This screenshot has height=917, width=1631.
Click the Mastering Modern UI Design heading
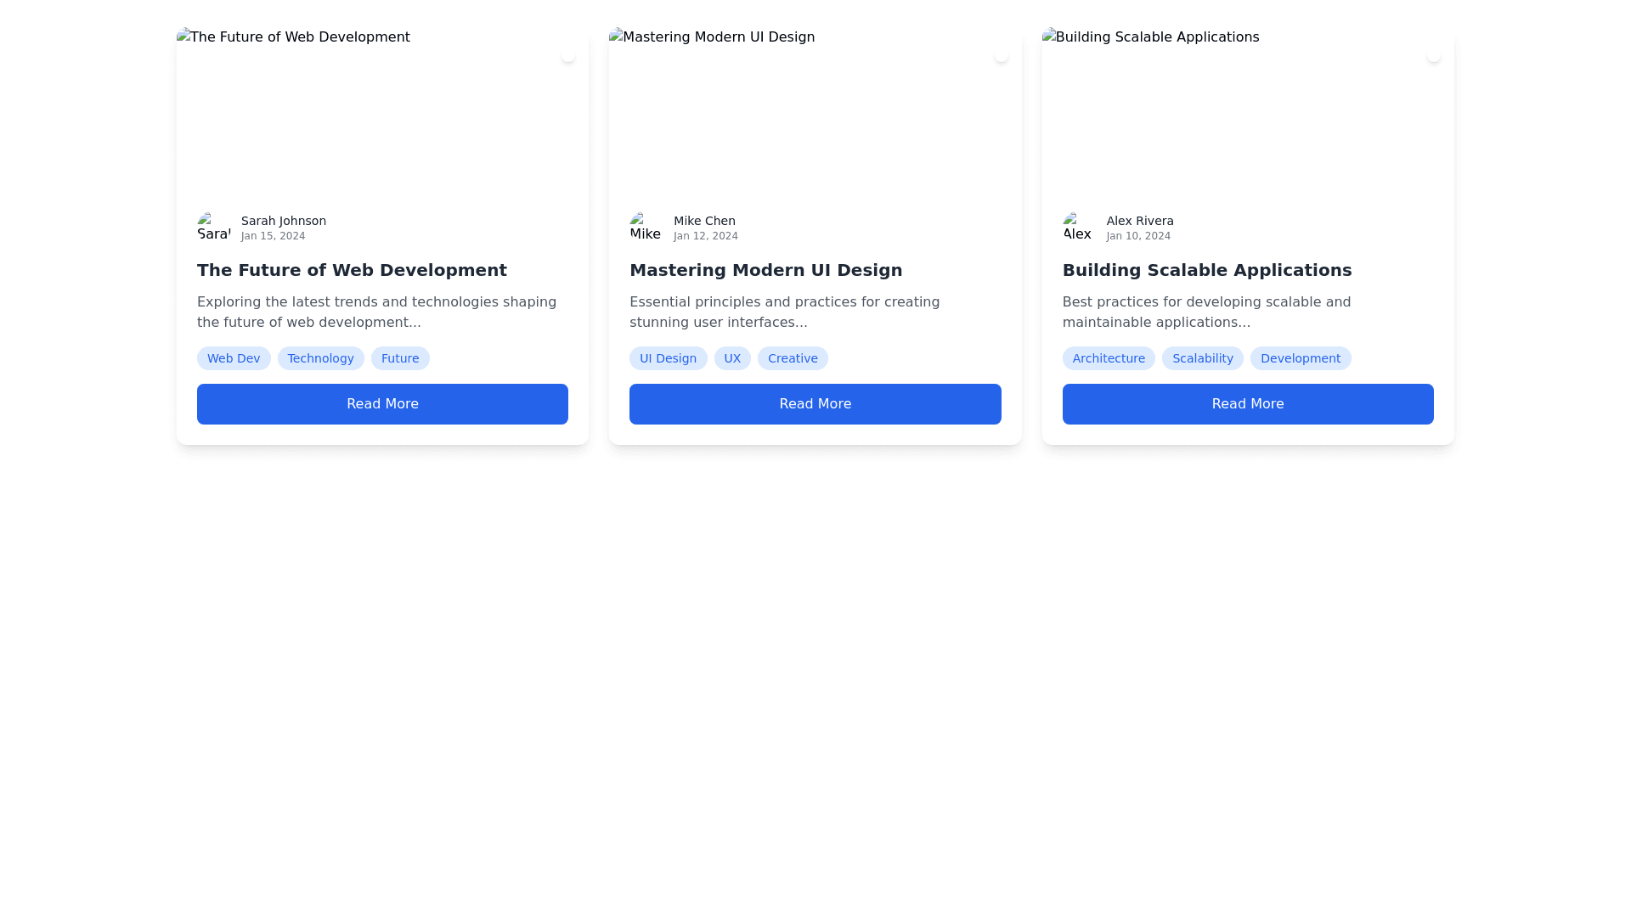(765, 270)
